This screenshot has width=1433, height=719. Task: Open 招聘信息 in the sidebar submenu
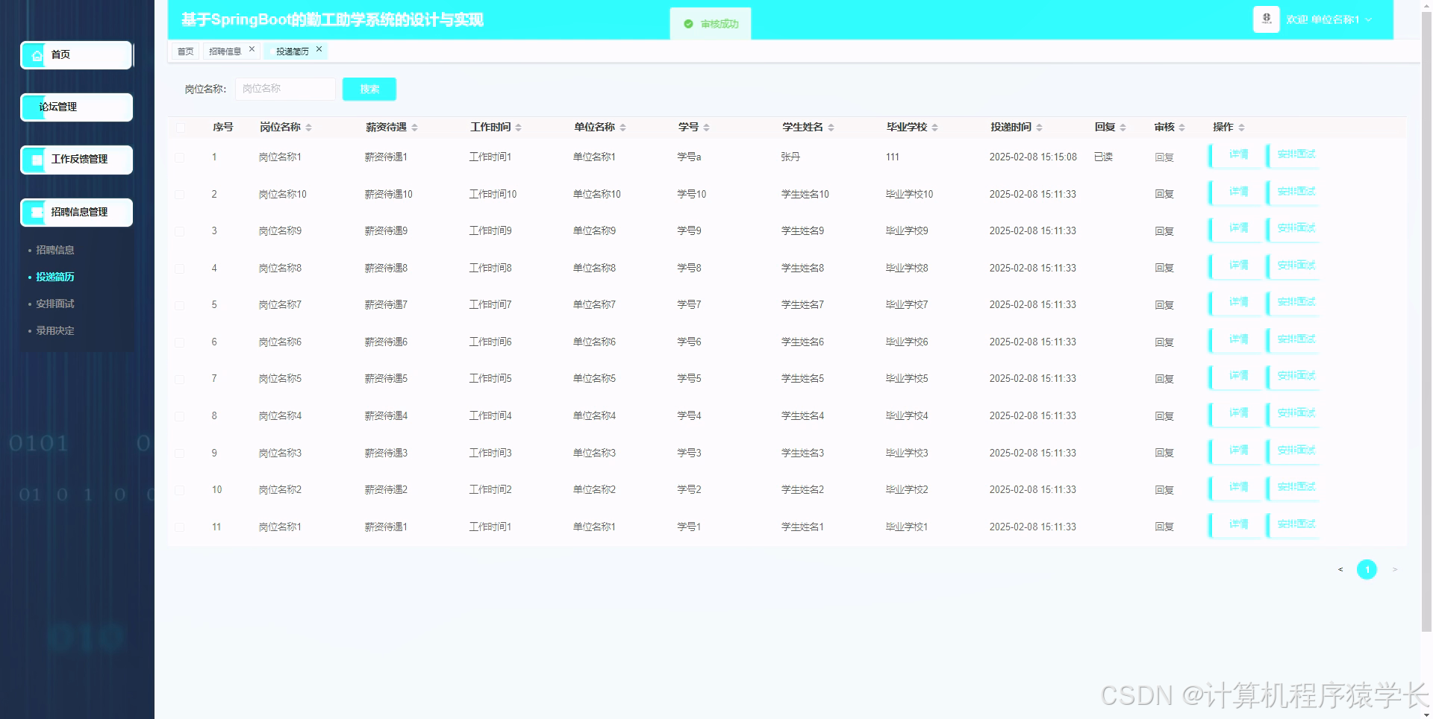coord(55,250)
